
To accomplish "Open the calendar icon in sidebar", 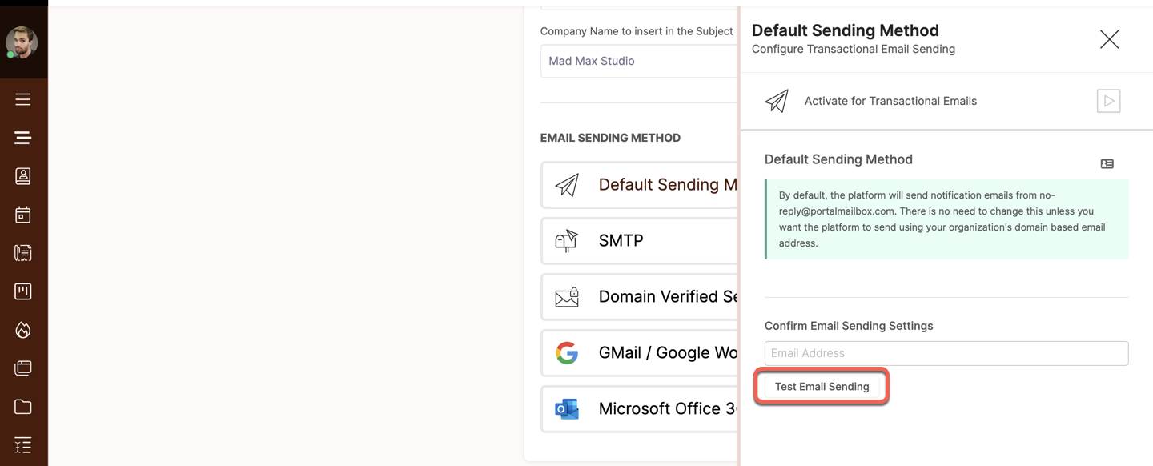I will [23, 215].
